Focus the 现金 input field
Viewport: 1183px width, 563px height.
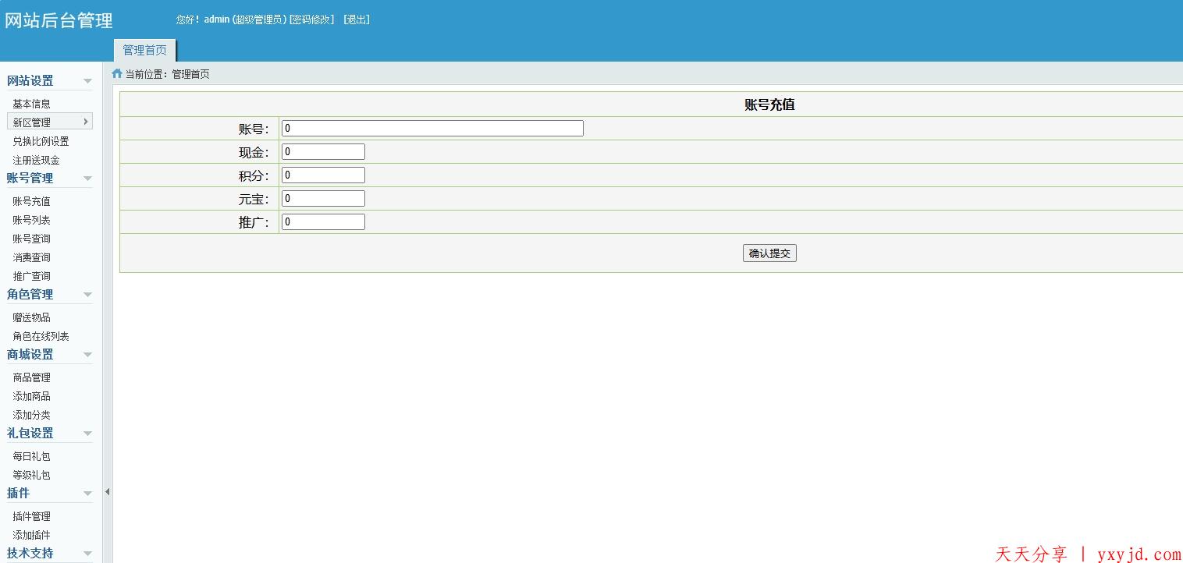point(323,152)
